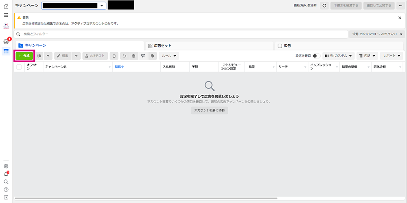Open account overview gauge icon with badge
Viewport: 407px width, 203px height.
click(x=6, y=41)
